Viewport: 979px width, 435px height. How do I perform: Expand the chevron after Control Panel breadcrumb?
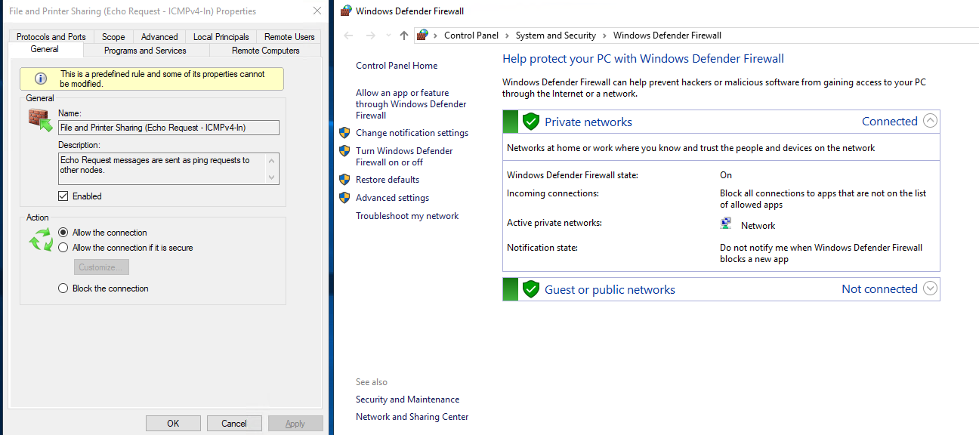coord(507,35)
